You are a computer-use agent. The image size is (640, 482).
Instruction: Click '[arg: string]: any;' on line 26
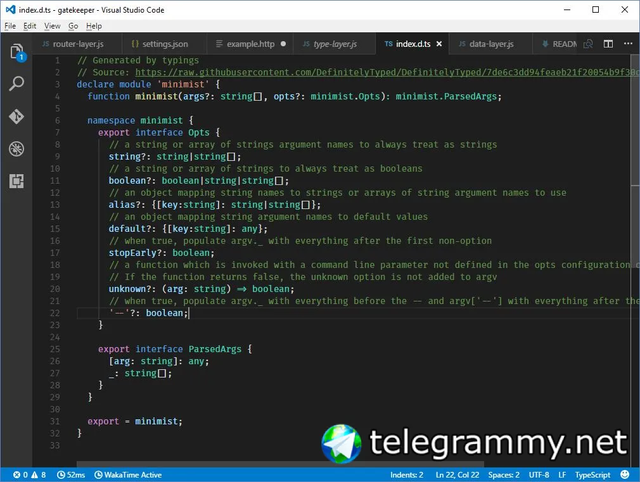click(159, 361)
